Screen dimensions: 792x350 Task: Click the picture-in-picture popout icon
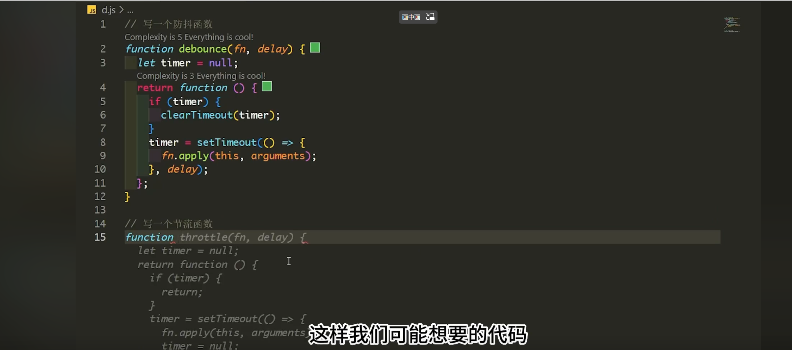[x=430, y=17]
